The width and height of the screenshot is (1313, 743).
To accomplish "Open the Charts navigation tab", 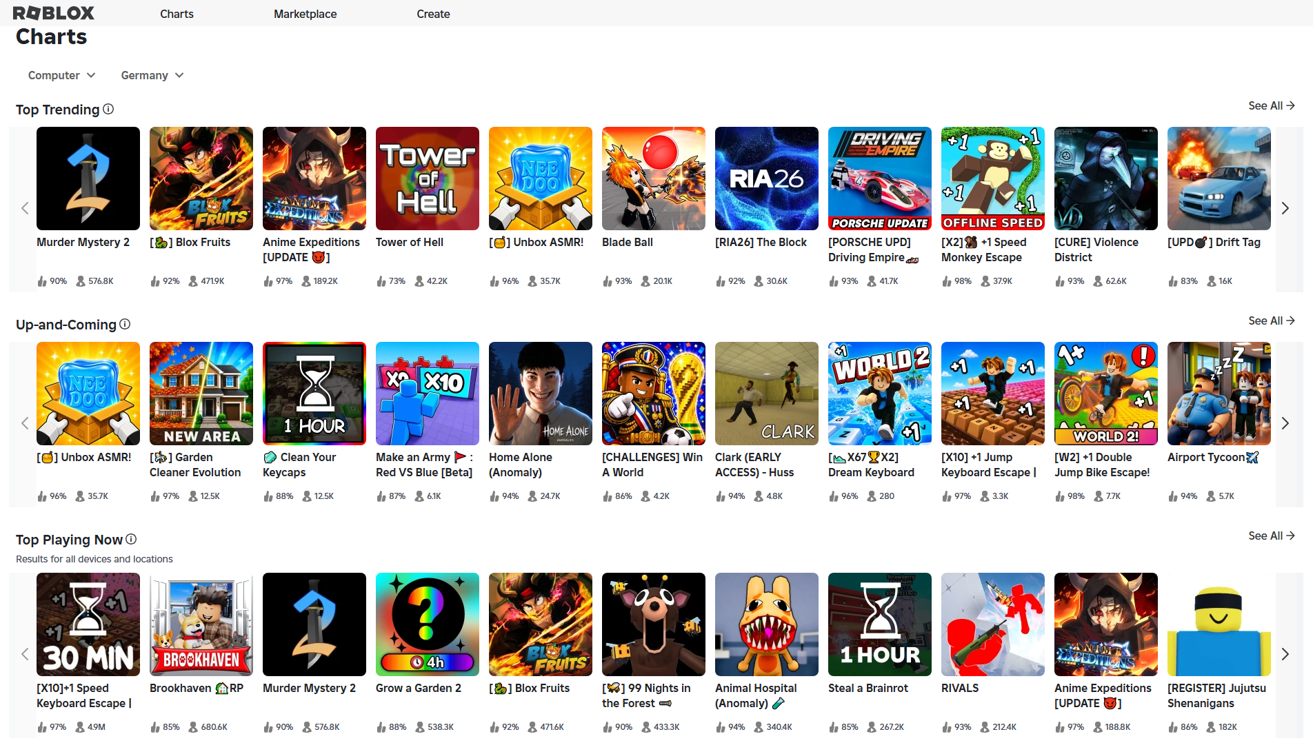I will coord(177,14).
